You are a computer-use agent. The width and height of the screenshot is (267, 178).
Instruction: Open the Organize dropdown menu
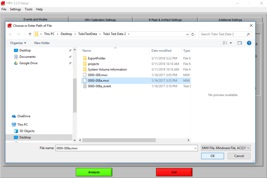point(18,43)
